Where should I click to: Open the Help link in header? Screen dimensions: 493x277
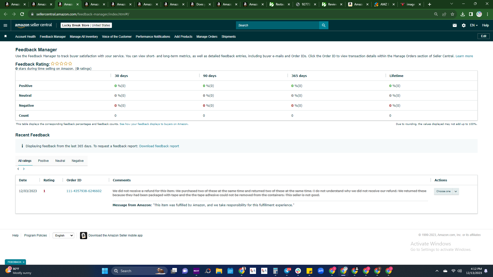(485, 25)
